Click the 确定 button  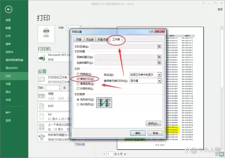pos(138,133)
